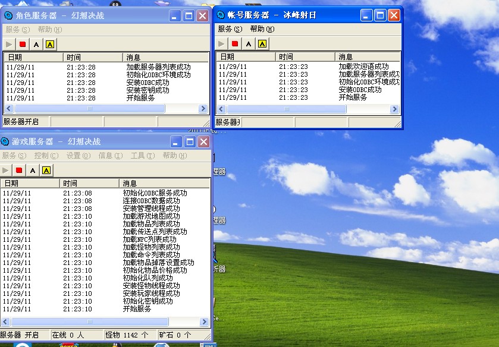
Task: Click the grey start arrow in 帐号服务器 toolbar
Action: (x=221, y=43)
